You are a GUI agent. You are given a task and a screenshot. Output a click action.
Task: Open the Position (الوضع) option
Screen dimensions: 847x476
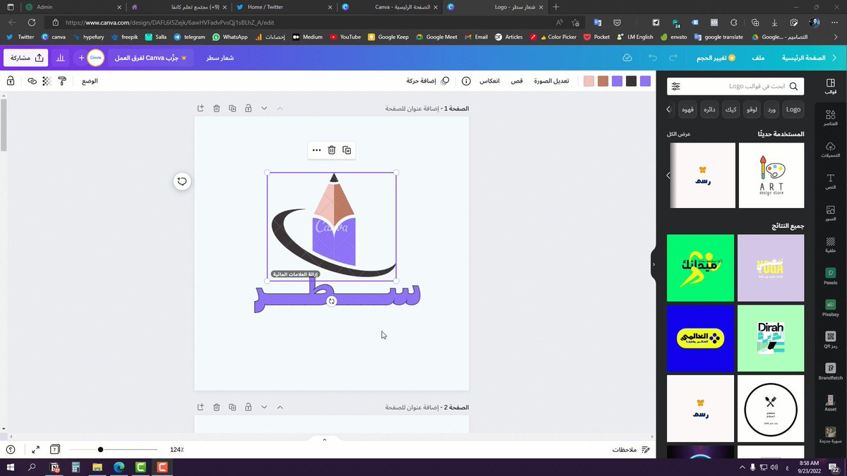click(90, 81)
